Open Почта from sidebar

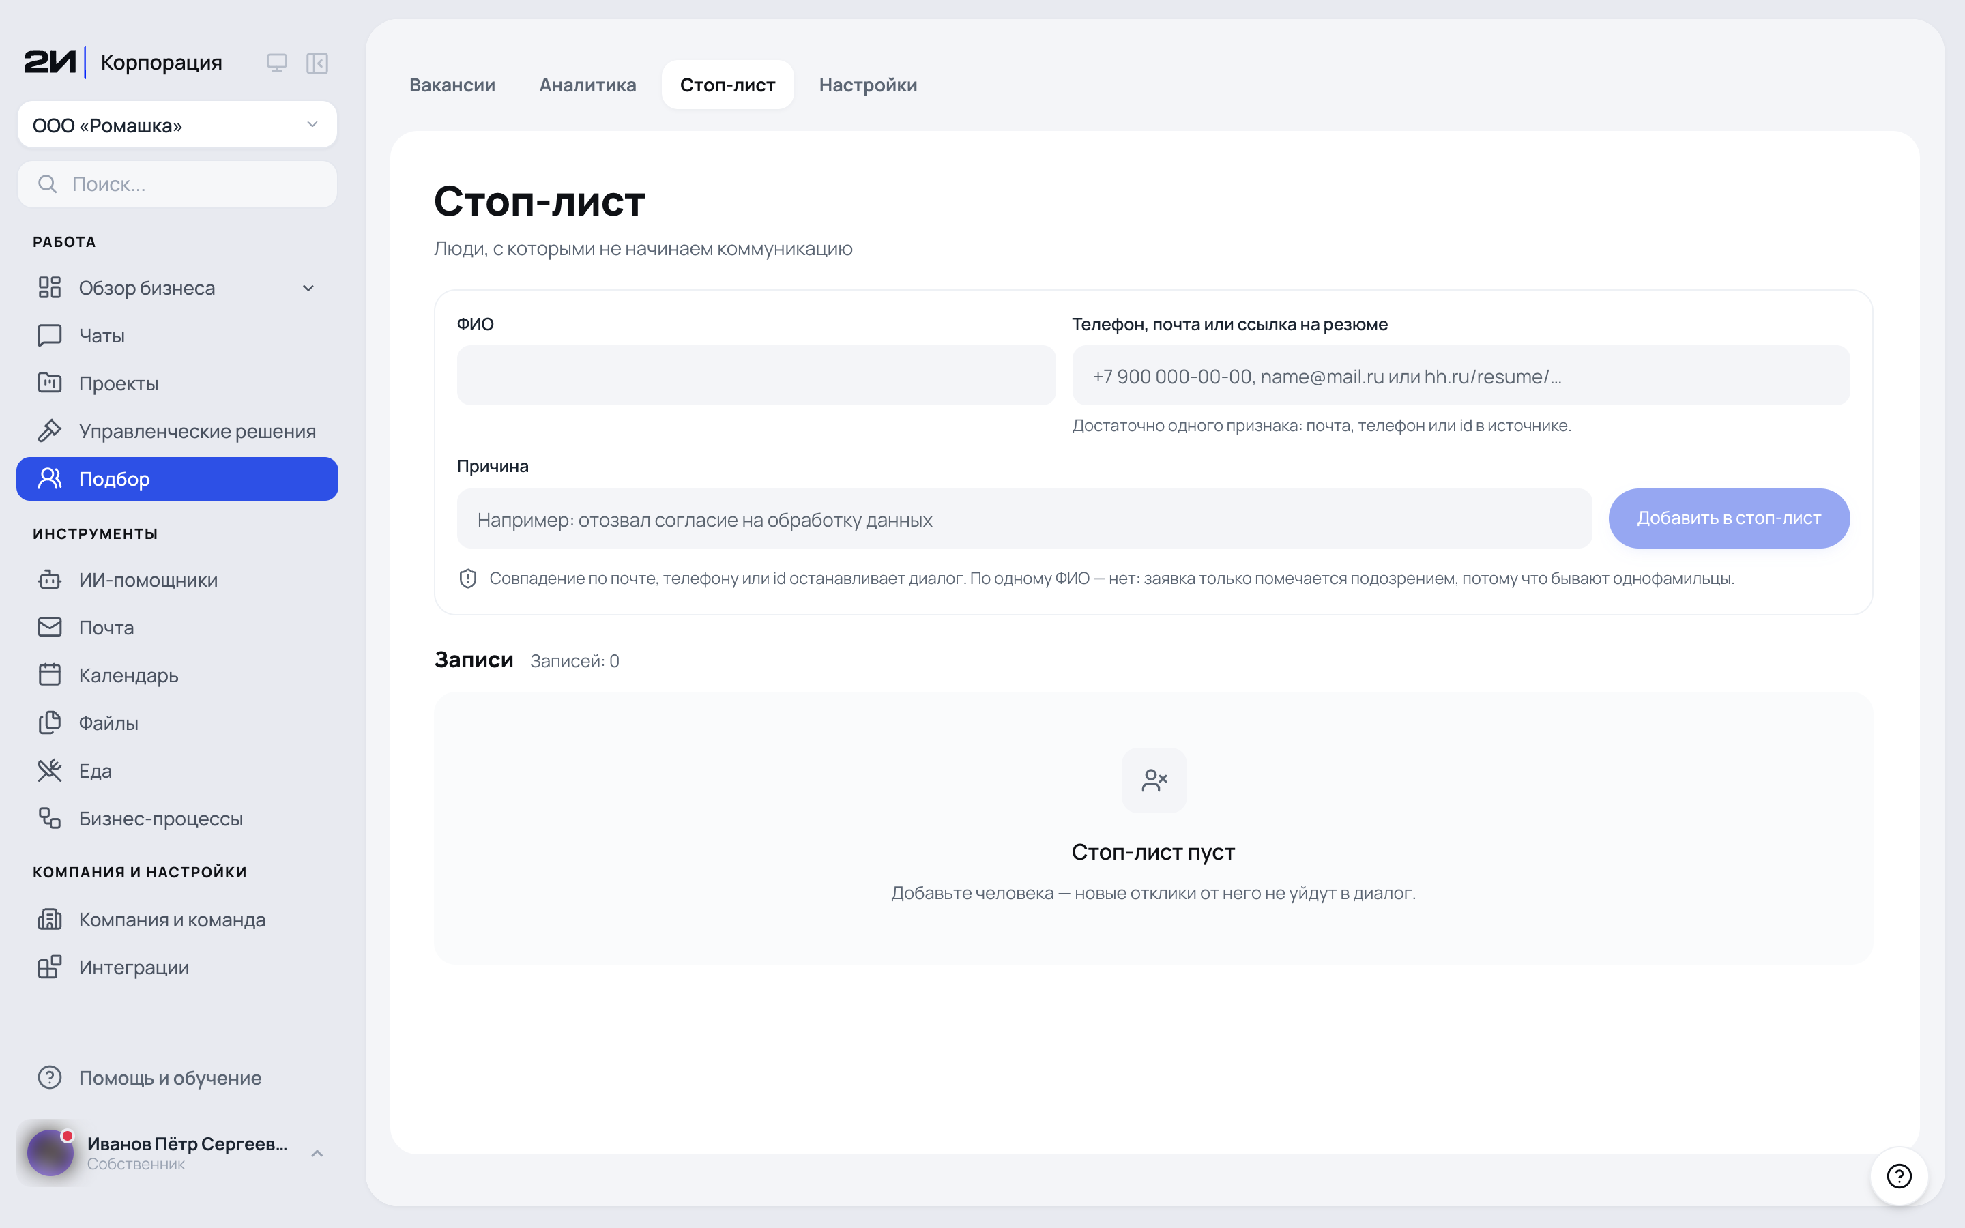177,628
